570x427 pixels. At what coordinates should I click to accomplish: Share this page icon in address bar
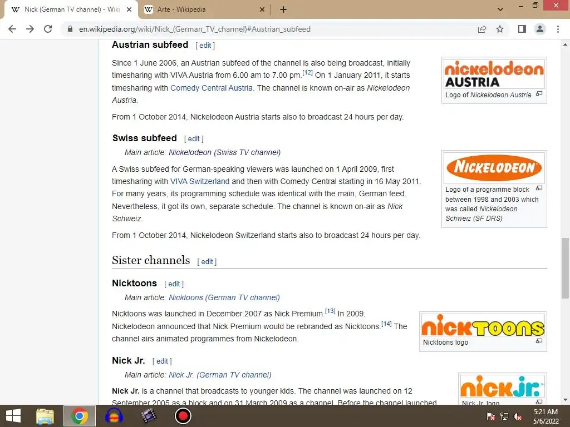pyautogui.click(x=482, y=29)
